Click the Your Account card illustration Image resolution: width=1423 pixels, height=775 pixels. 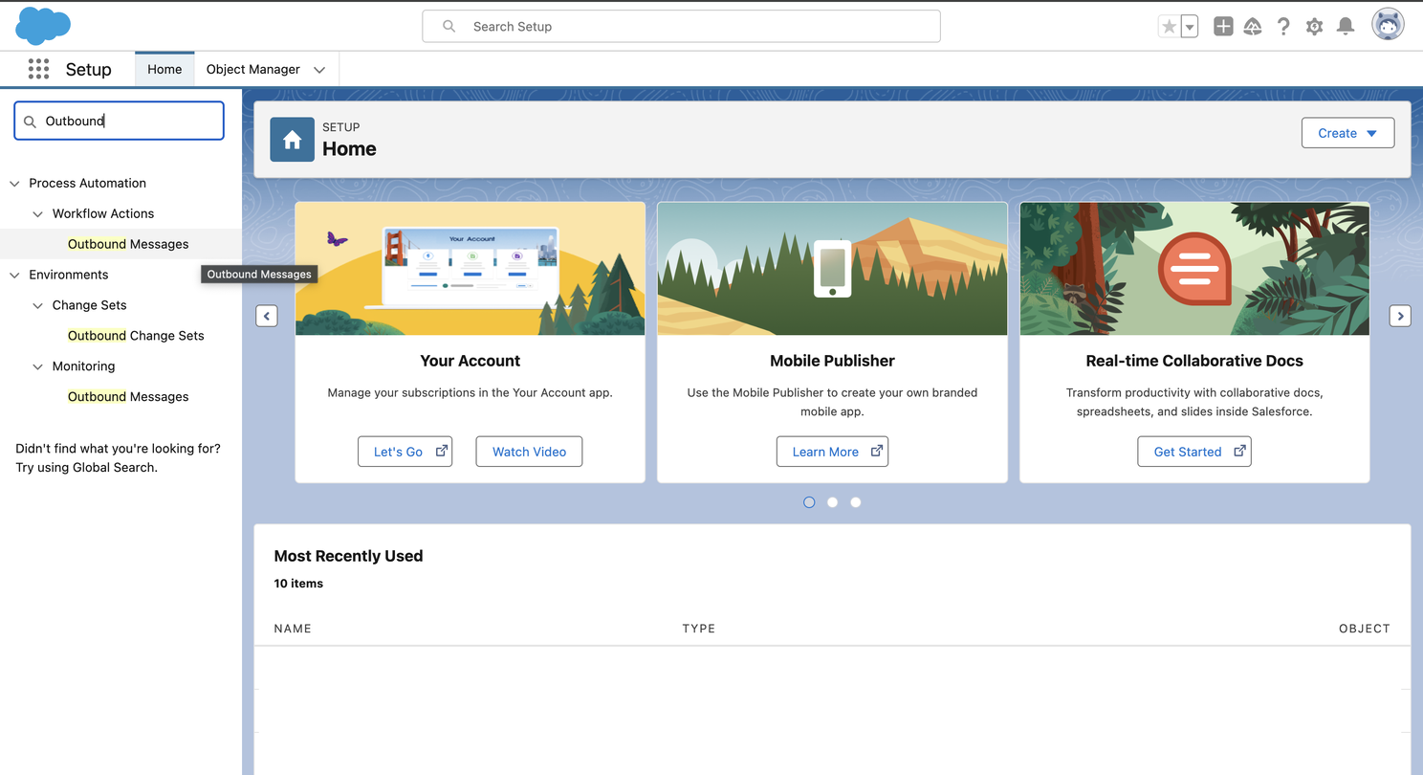[471, 269]
